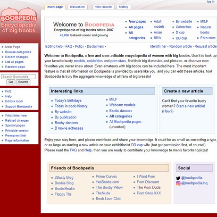Click Start a new article link
The image size is (217, 217).
191,106
